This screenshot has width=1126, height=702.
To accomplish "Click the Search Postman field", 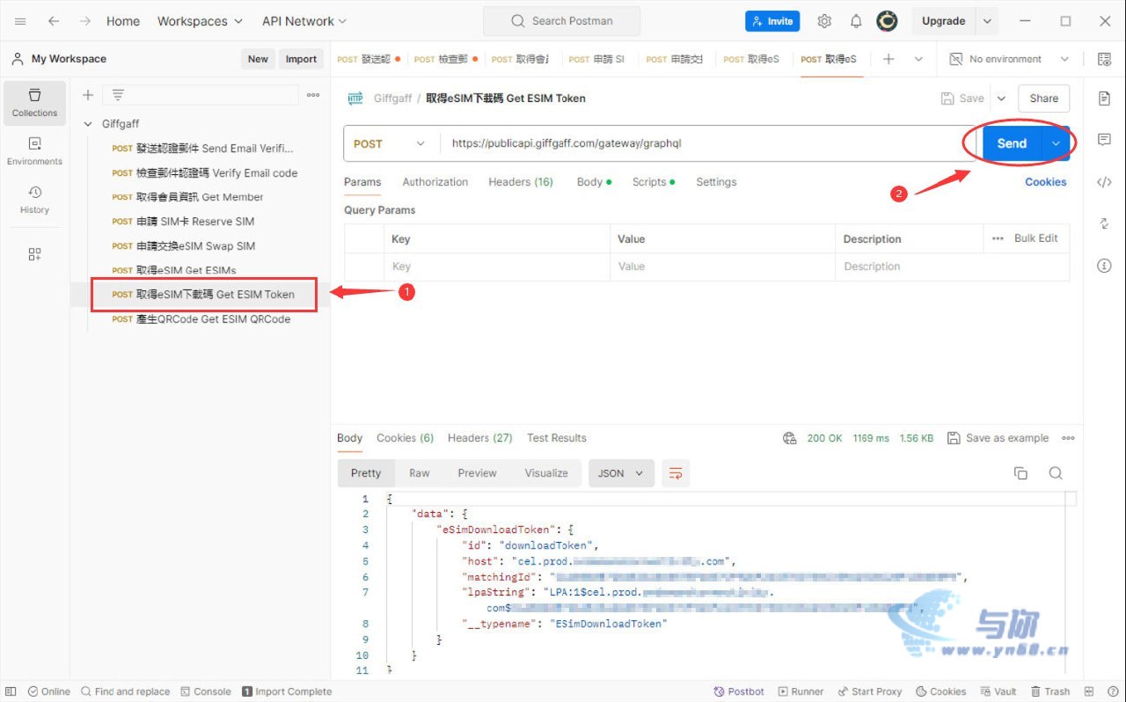I will pyautogui.click(x=563, y=21).
